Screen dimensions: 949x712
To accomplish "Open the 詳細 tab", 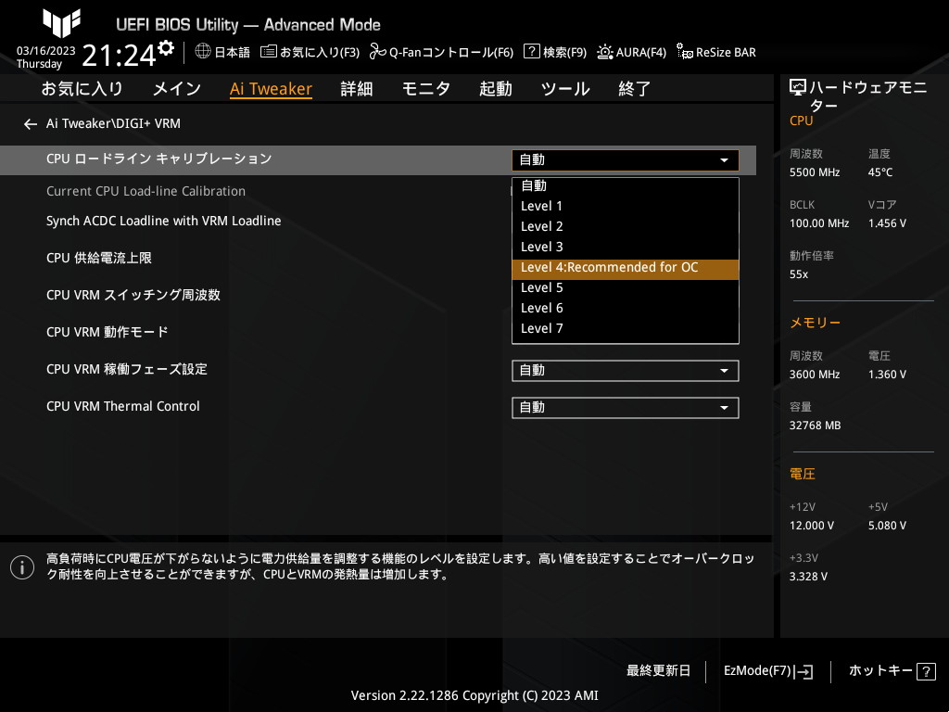I will pos(357,89).
